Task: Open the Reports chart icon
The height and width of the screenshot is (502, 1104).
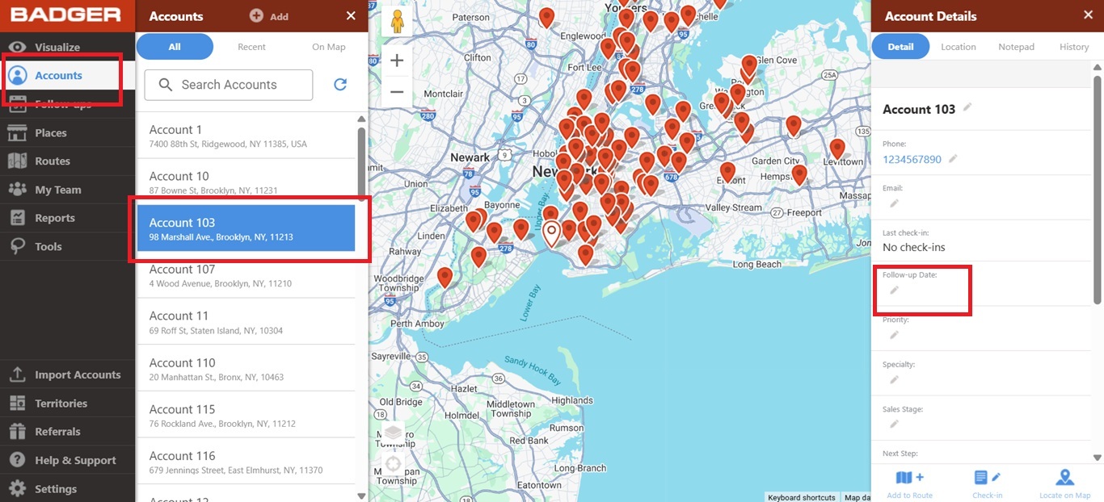Action: click(18, 218)
